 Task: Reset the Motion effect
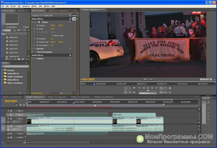[70, 22]
